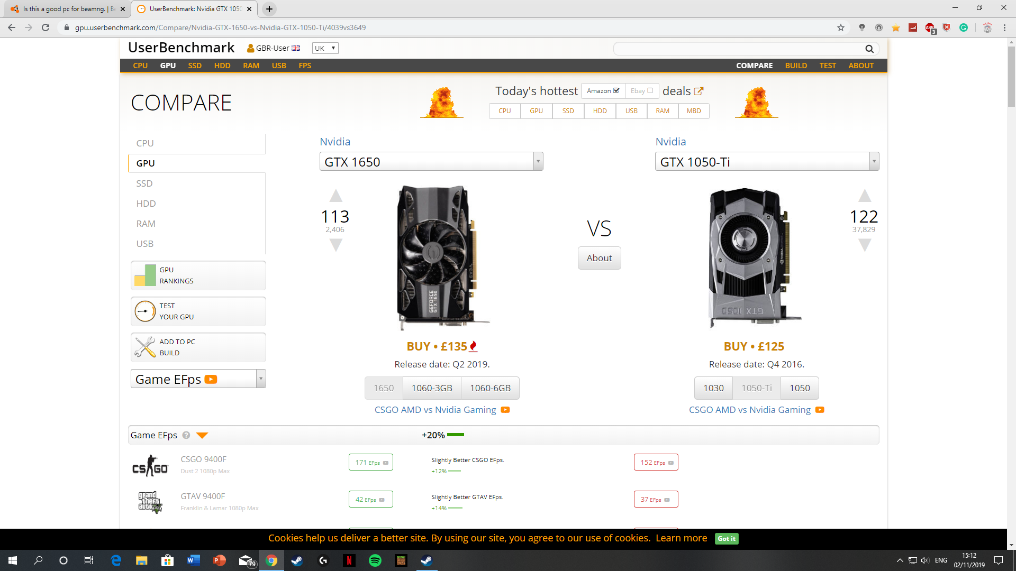Expand the GTX 1650 model dropdown
This screenshot has width=1016, height=571.
coord(538,161)
